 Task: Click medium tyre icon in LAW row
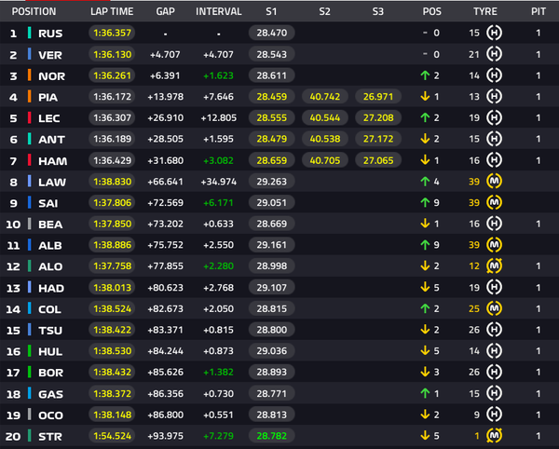pos(494,182)
